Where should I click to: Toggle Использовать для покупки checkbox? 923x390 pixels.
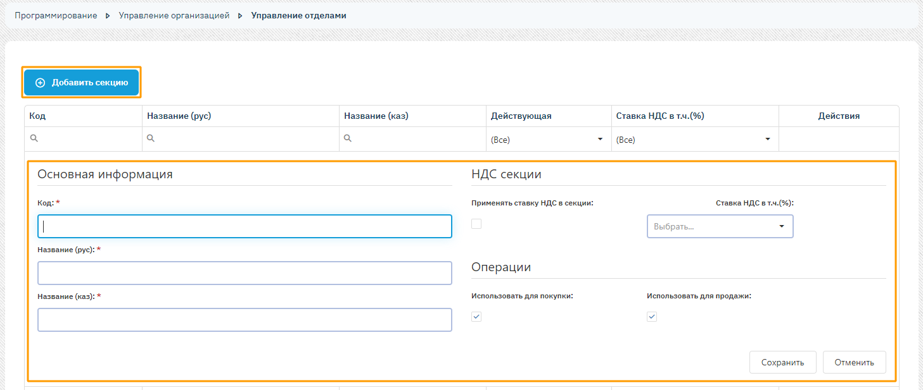pos(476,317)
